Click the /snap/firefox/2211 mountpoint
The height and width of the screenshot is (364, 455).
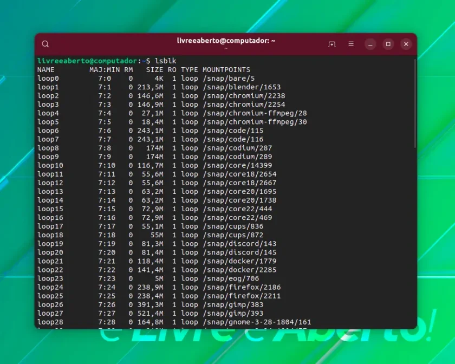point(242,296)
